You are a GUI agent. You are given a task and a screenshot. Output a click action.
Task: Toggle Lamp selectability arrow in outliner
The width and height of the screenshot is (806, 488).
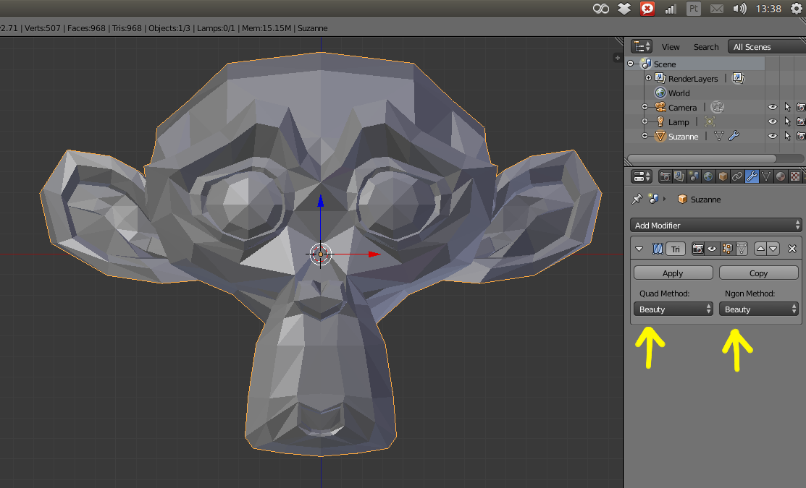tap(787, 121)
